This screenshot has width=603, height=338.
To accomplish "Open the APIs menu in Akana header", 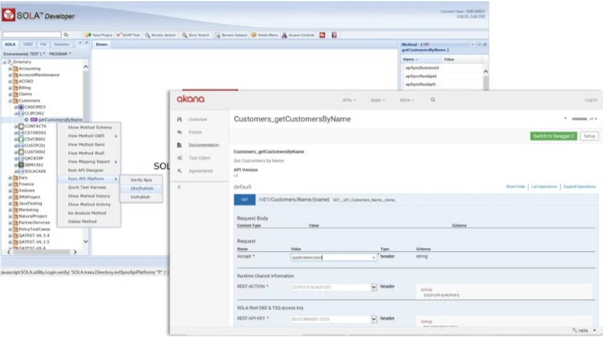I will [349, 100].
